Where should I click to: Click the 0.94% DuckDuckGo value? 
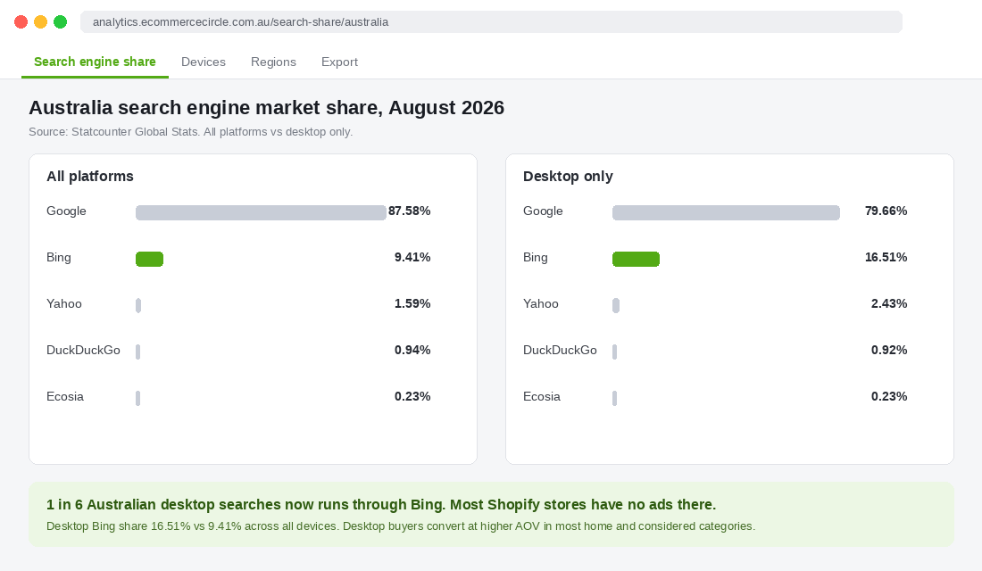(412, 350)
